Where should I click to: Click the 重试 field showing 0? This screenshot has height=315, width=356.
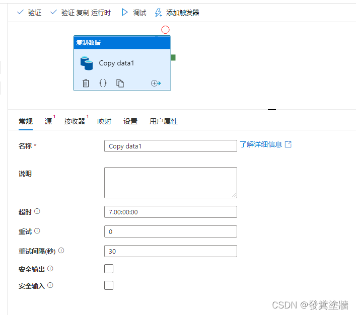pyautogui.click(x=171, y=231)
